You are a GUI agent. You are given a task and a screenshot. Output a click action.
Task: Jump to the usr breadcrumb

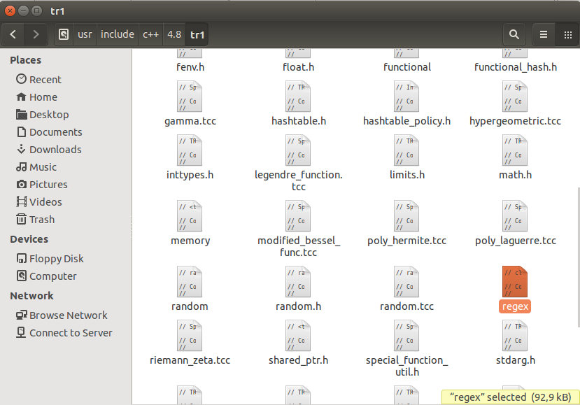[84, 34]
